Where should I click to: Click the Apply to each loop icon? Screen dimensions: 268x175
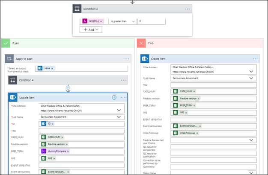tap(9, 59)
